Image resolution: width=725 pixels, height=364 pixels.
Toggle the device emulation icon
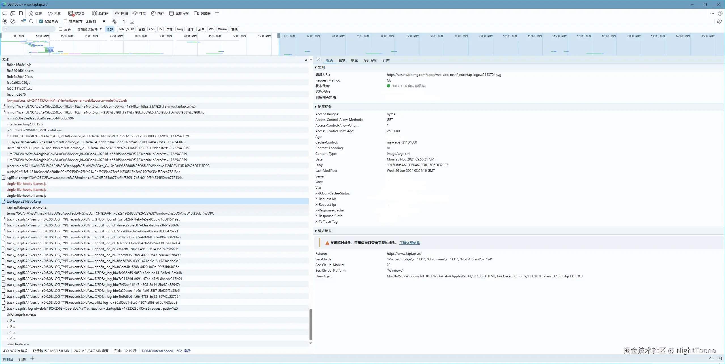tap(13, 13)
